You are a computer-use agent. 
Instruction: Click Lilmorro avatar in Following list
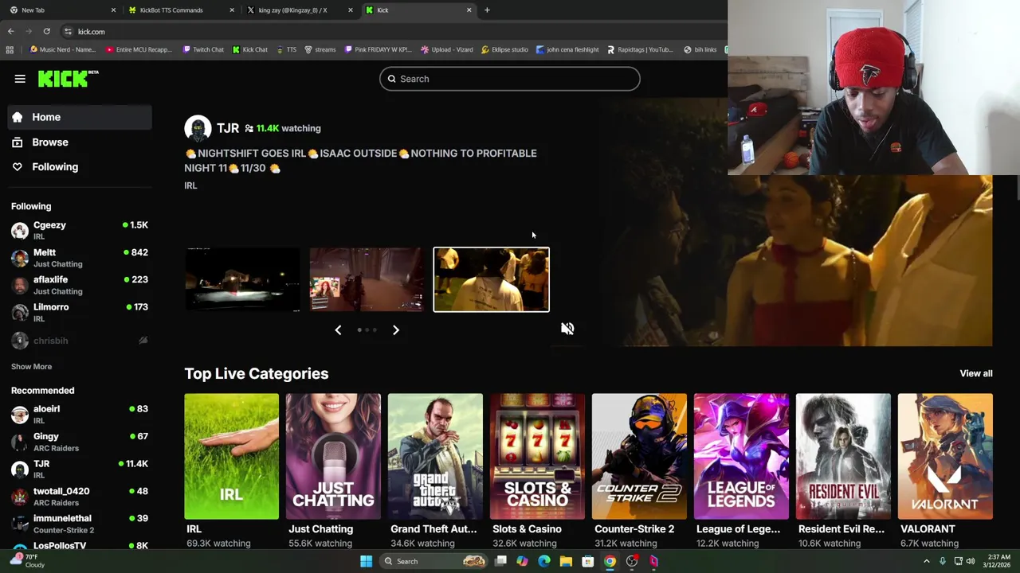[20, 312]
